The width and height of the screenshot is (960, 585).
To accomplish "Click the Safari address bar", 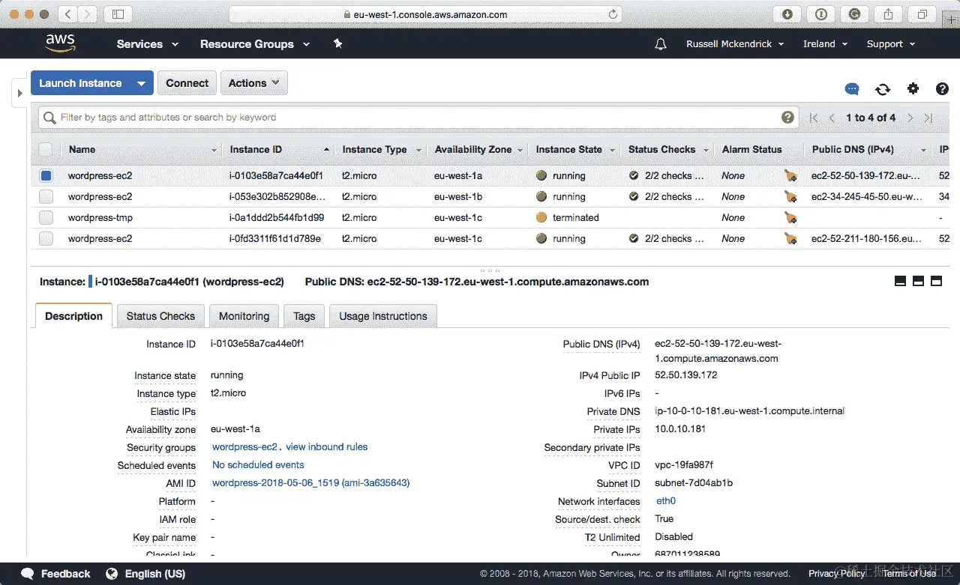I will (x=425, y=14).
